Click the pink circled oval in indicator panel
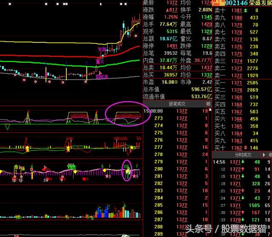 pyautogui.click(x=127, y=114)
